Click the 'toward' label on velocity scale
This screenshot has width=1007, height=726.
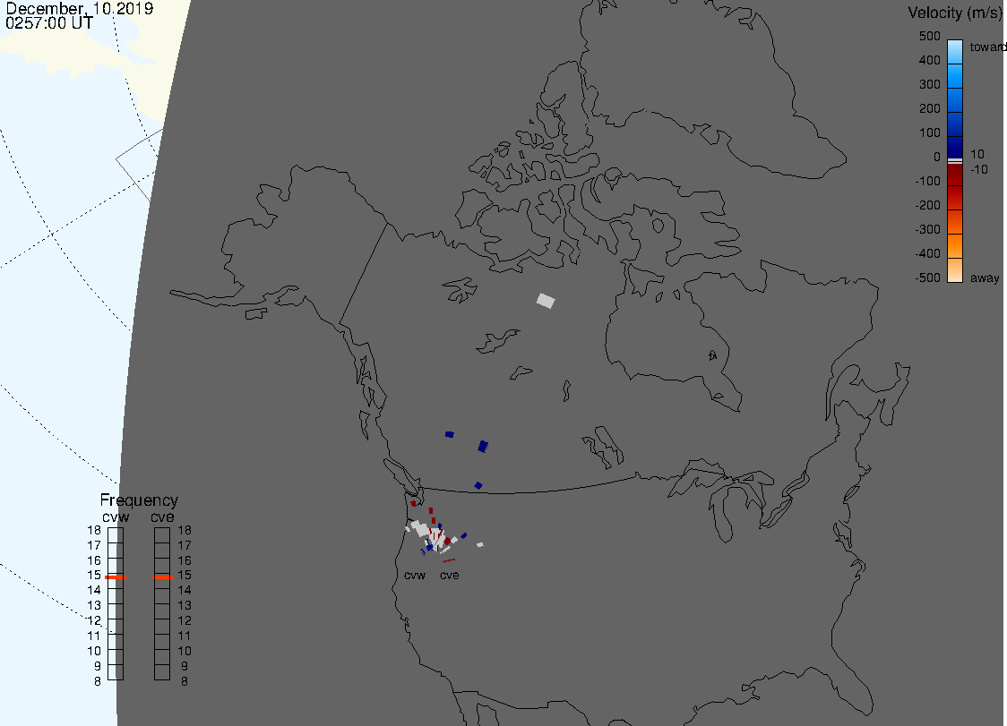987,47
